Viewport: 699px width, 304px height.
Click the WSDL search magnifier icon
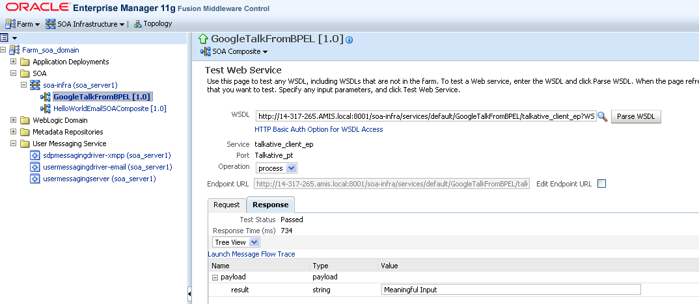tap(602, 117)
